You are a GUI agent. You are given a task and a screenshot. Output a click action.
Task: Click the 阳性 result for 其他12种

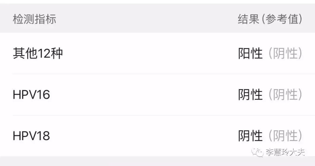250,54
